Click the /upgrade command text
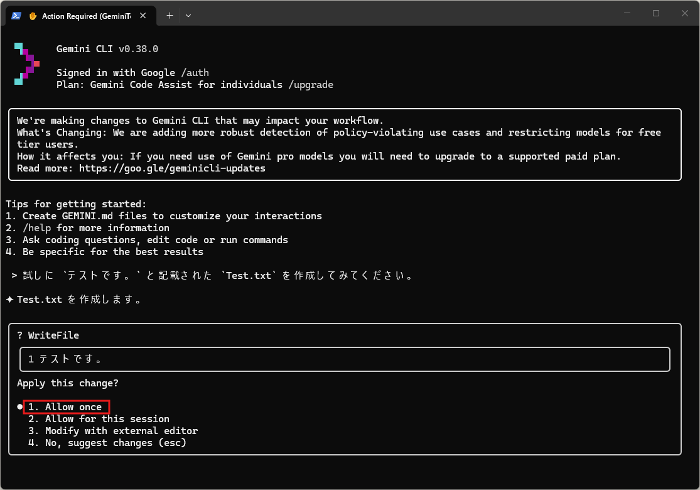This screenshot has width=700, height=490. pyautogui.click(x=311, y=84)
